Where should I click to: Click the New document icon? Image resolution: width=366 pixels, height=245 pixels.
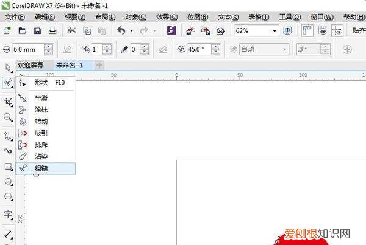(x=7, y=30)
